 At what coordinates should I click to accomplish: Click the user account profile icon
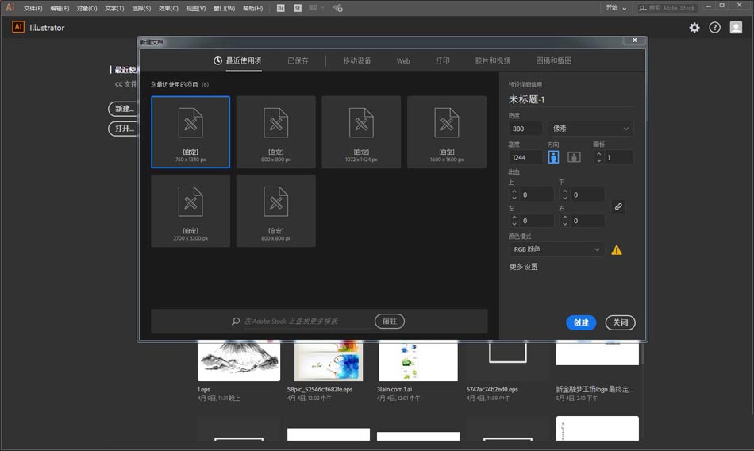pyautogui.click(x=736, y=28)
